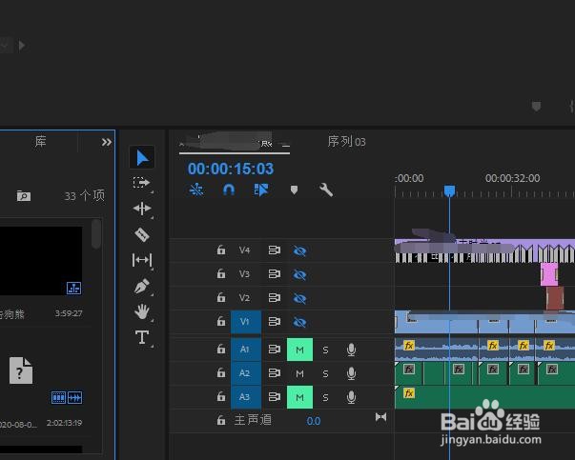Viewport: 575px width, 460px height.
Task: Expand hidden project panel tabs chevron
Action: point(107,142)
